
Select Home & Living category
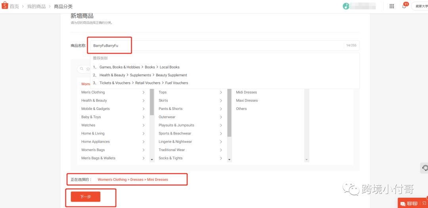coord(93,133)
